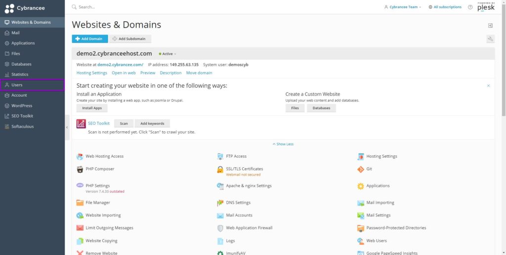Click the Files button under Create a Custom Website
506x255 pixels.
(x=295, y=108)
